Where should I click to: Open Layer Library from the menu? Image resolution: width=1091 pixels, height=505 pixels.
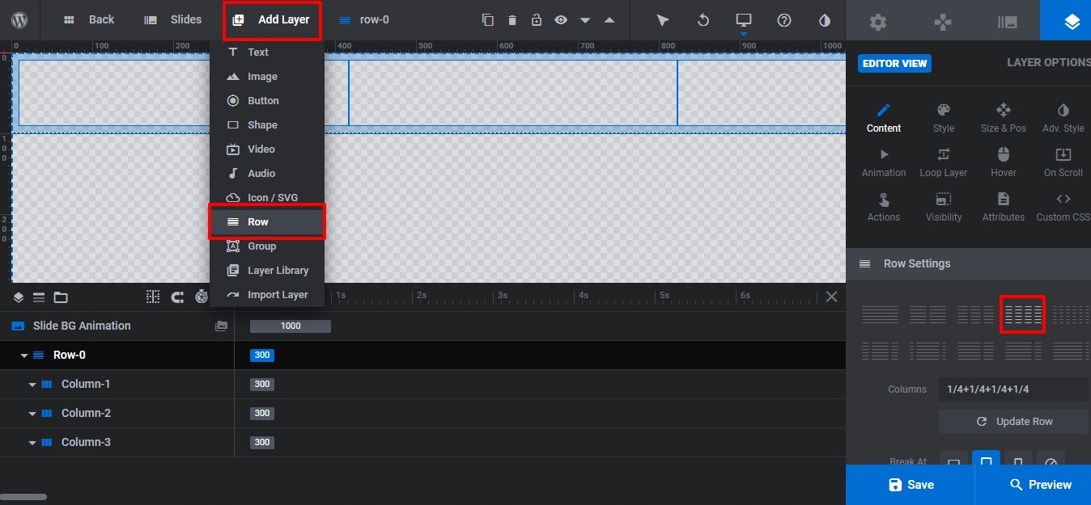(x=267, y=270)
